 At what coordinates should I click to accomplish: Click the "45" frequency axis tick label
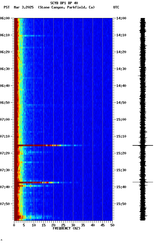(102, 225)
